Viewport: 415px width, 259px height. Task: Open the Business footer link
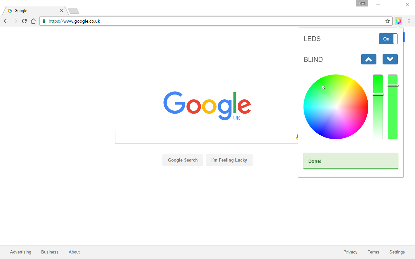tap(50, 252)
